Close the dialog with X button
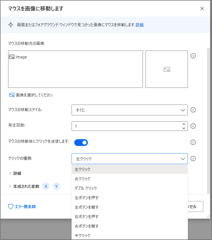This screenshot has height=240, width=212. tap(202, 9)
